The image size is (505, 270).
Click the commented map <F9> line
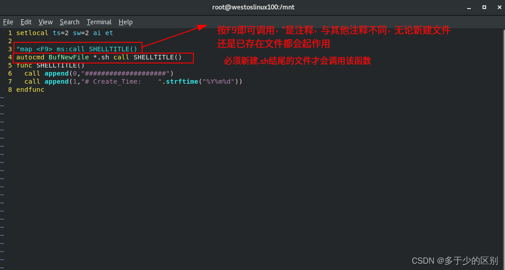point(76,49)
